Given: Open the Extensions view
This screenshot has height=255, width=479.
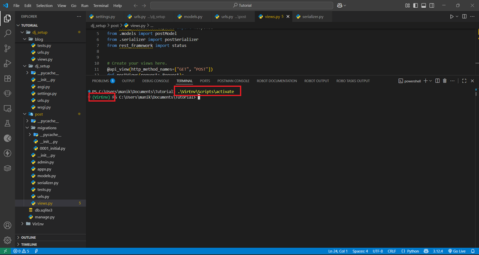Looking at the screenshot, I should click(7, 78).
